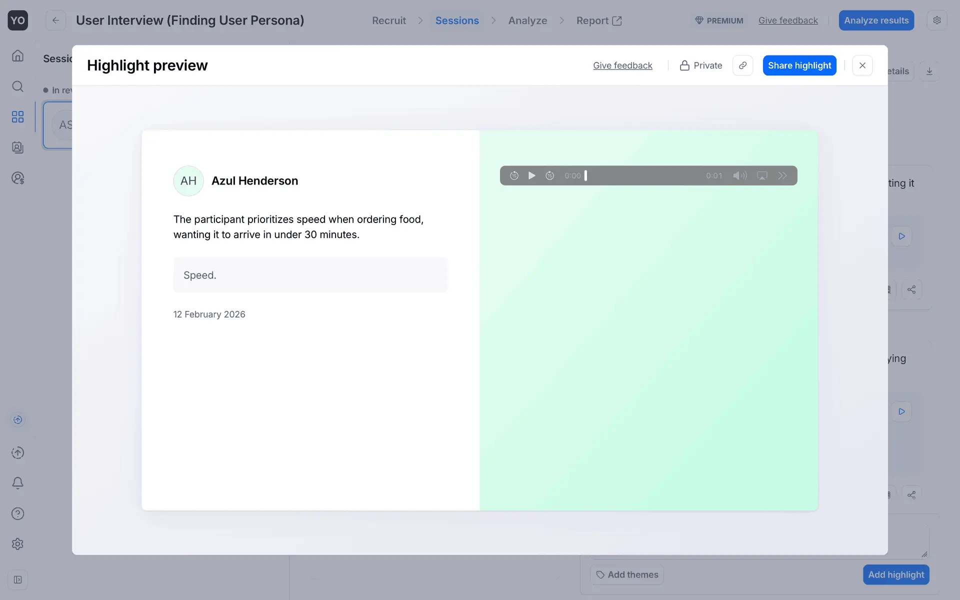This screenshot has width=960, height=600.
Task: Open Report in new window
Action: click(x=598, y=20)
